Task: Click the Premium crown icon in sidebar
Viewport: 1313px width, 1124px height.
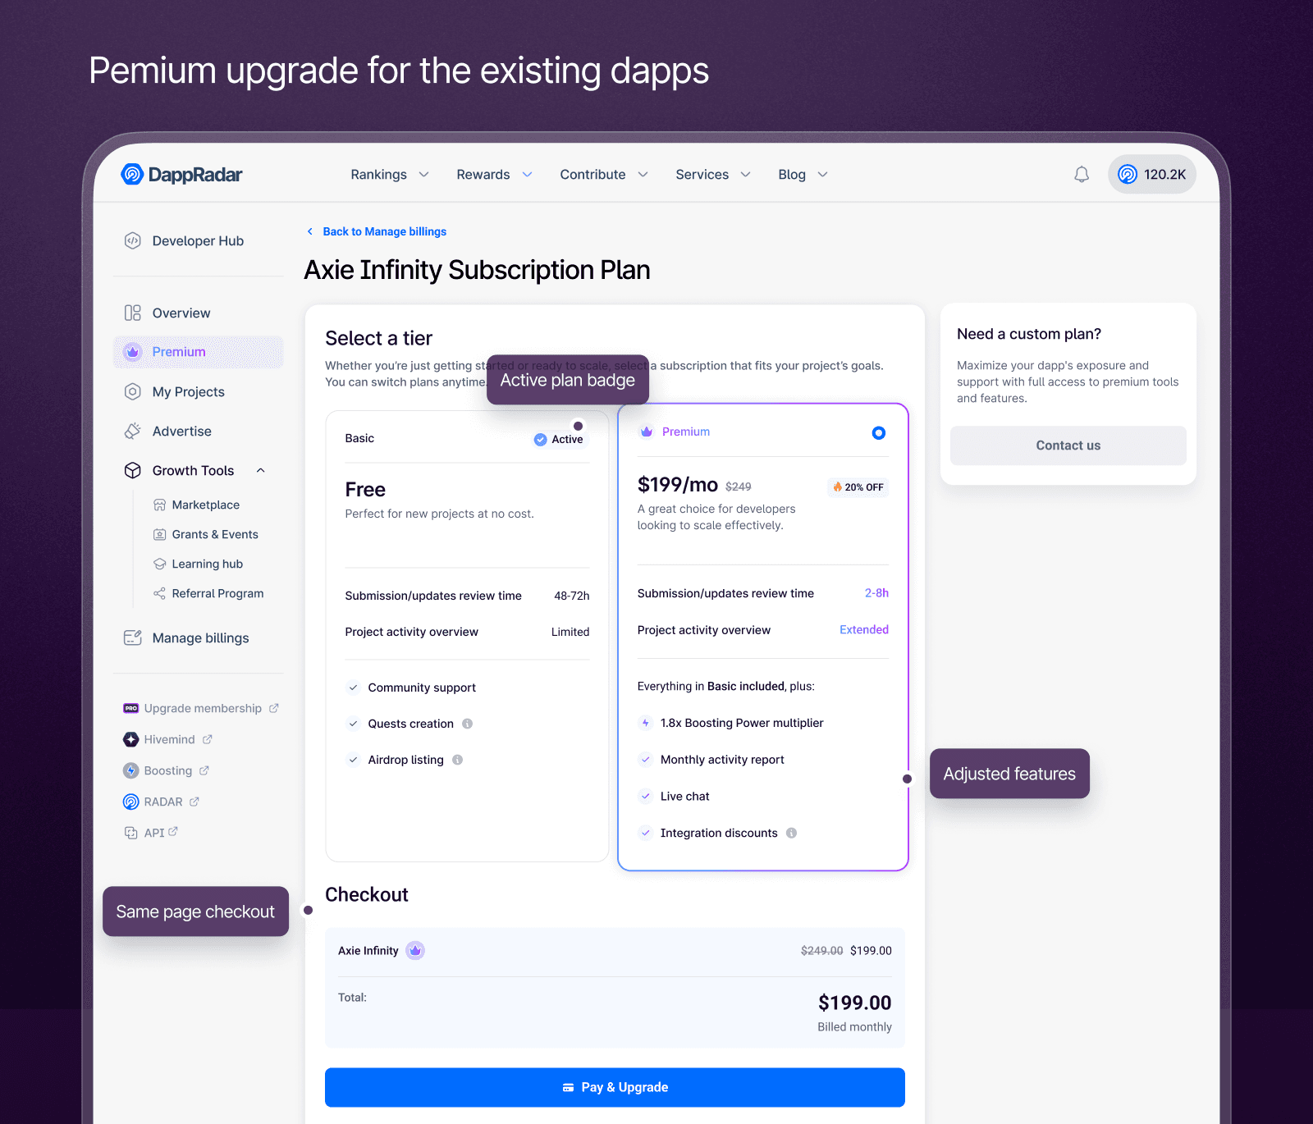Action: 132,352
